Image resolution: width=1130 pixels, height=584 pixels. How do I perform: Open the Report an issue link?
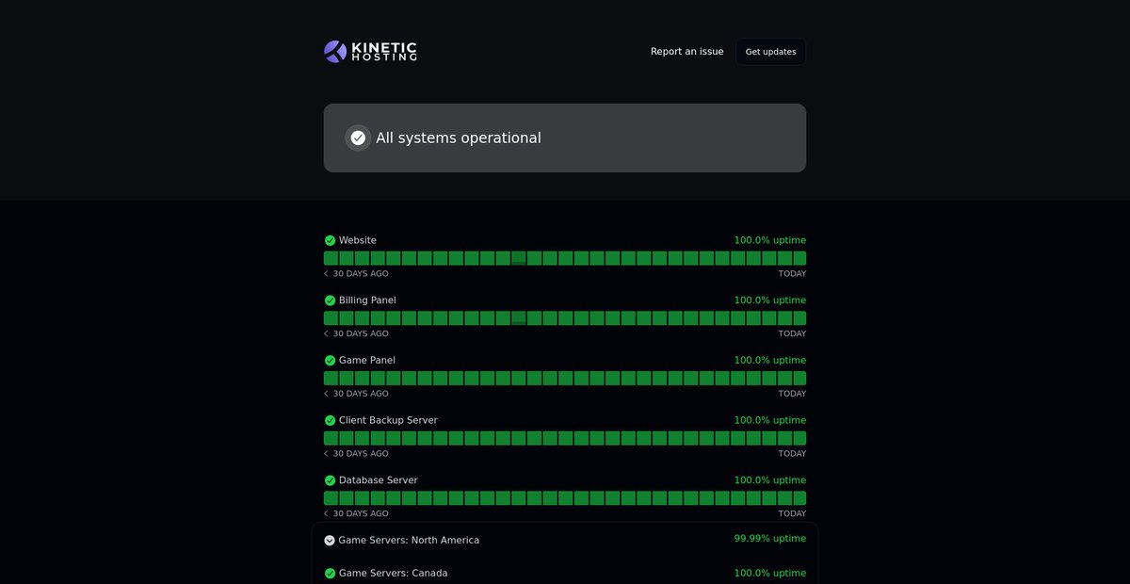pos(687,52)
